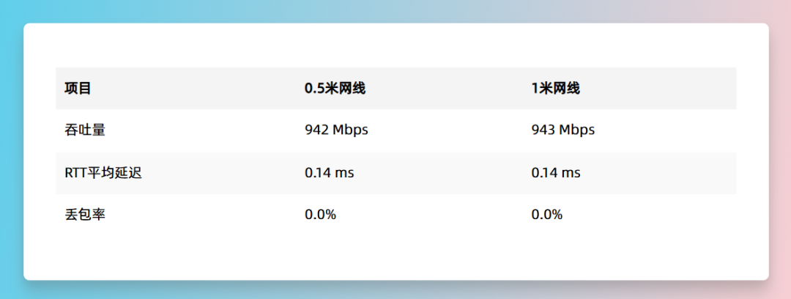Image resolution: width=791 pixels, height=299 pixels.
Task: Click the card's bottom-right rounded corner
Action: [764, 275]
